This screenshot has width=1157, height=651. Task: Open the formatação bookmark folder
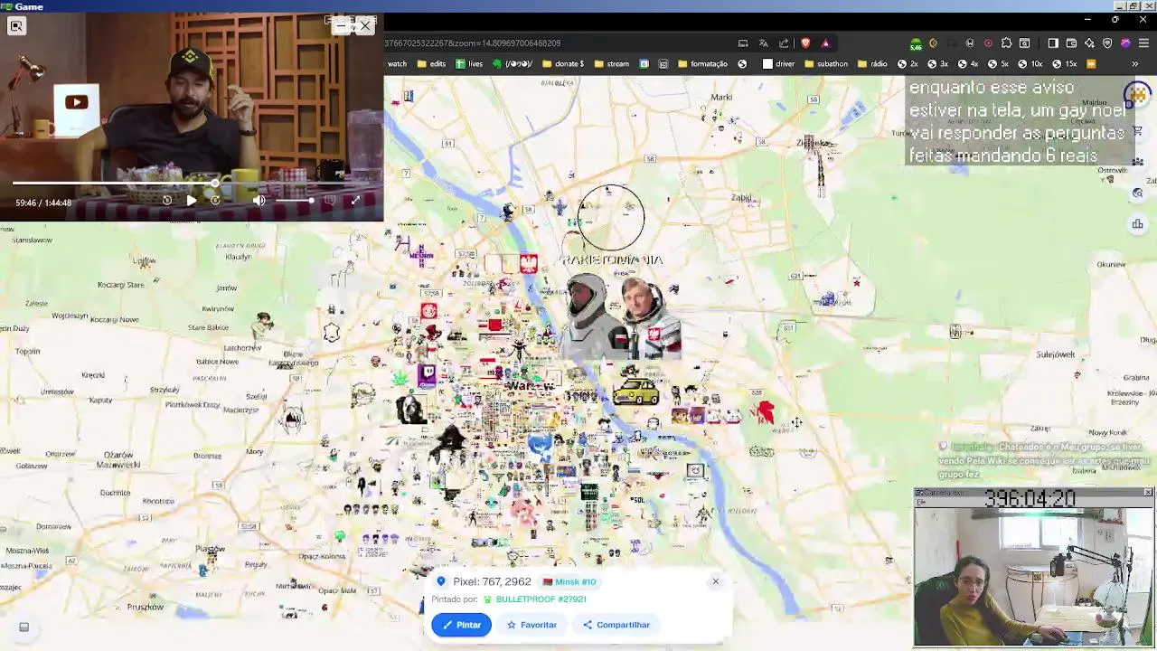701,64
